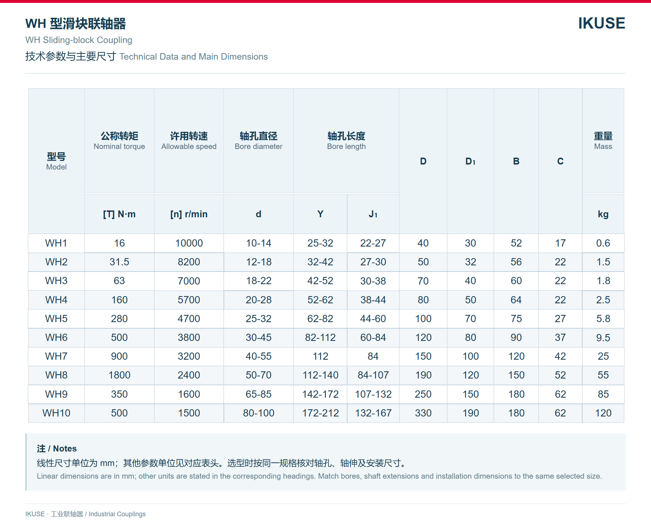Click the Bore length column header
Screen dimensions: 651x530
tap(346, 141)
